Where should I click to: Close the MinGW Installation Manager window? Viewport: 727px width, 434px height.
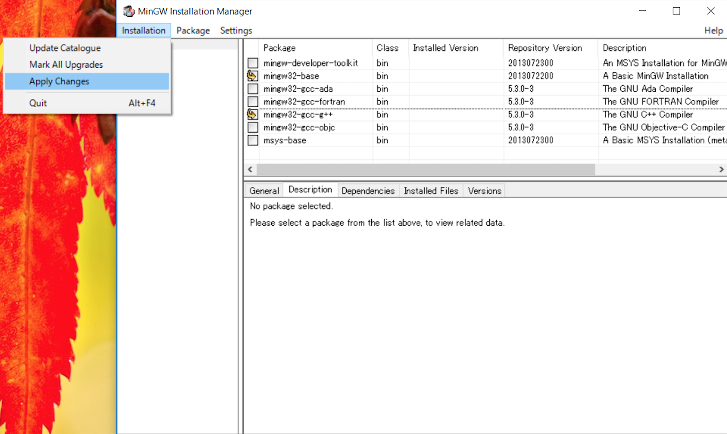(711, 11)
